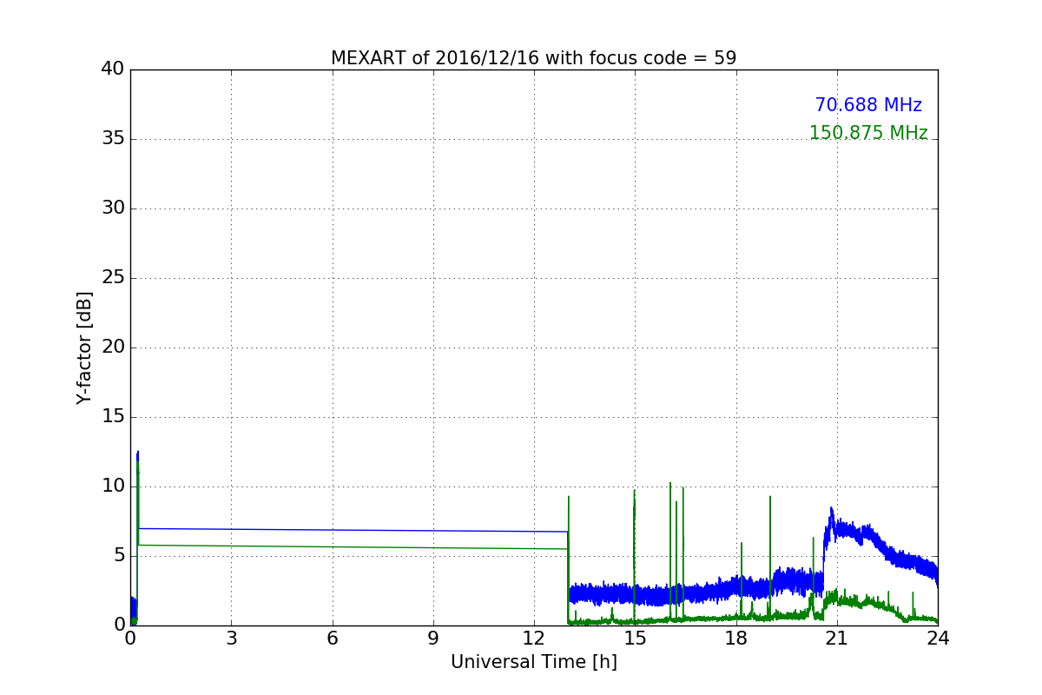Click the y-axis tick label '25'
The width and height of the screenshot is (1042, 695).
click(x=114, y=277)
